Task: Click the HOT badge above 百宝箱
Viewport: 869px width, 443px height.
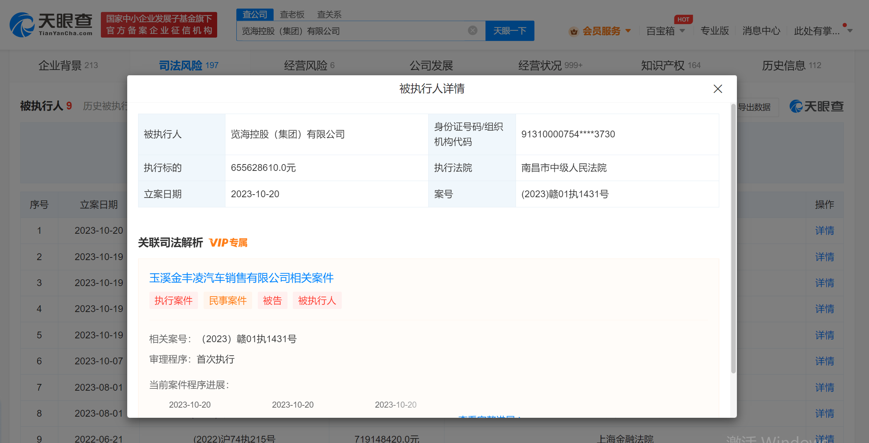Action: [x=683, y=19]
